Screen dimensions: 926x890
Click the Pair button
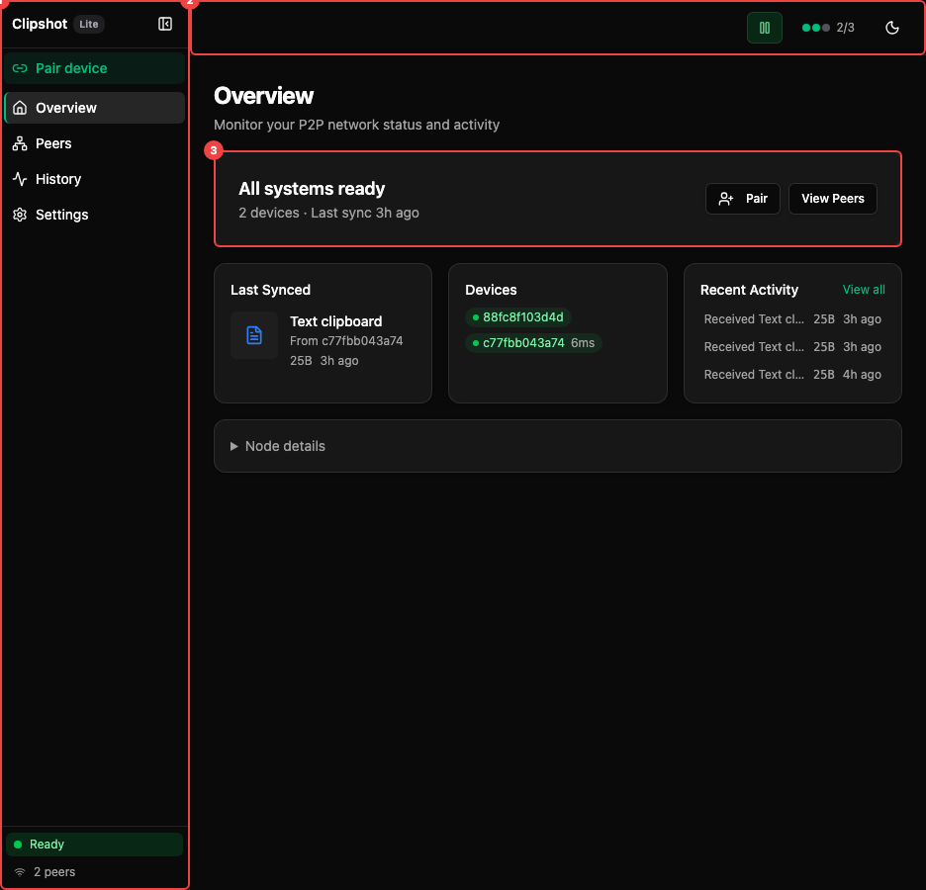742,198
